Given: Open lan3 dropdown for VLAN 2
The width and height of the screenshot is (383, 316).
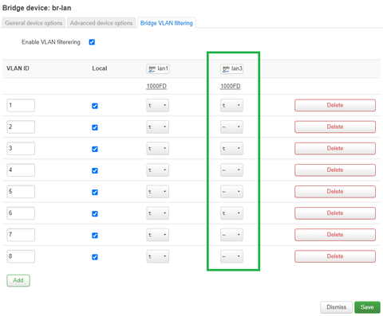Looking at the screenshot, I should (x=231, y=127).
